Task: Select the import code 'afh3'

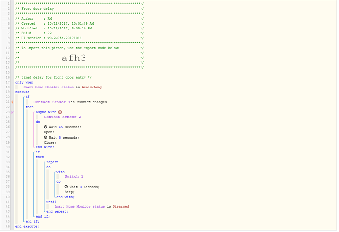Action: [74, 58]
